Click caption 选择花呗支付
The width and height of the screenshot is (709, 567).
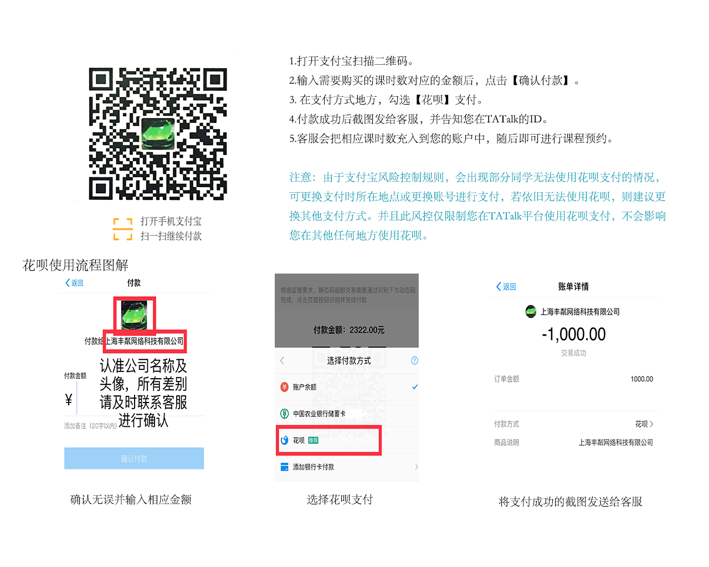340,499
